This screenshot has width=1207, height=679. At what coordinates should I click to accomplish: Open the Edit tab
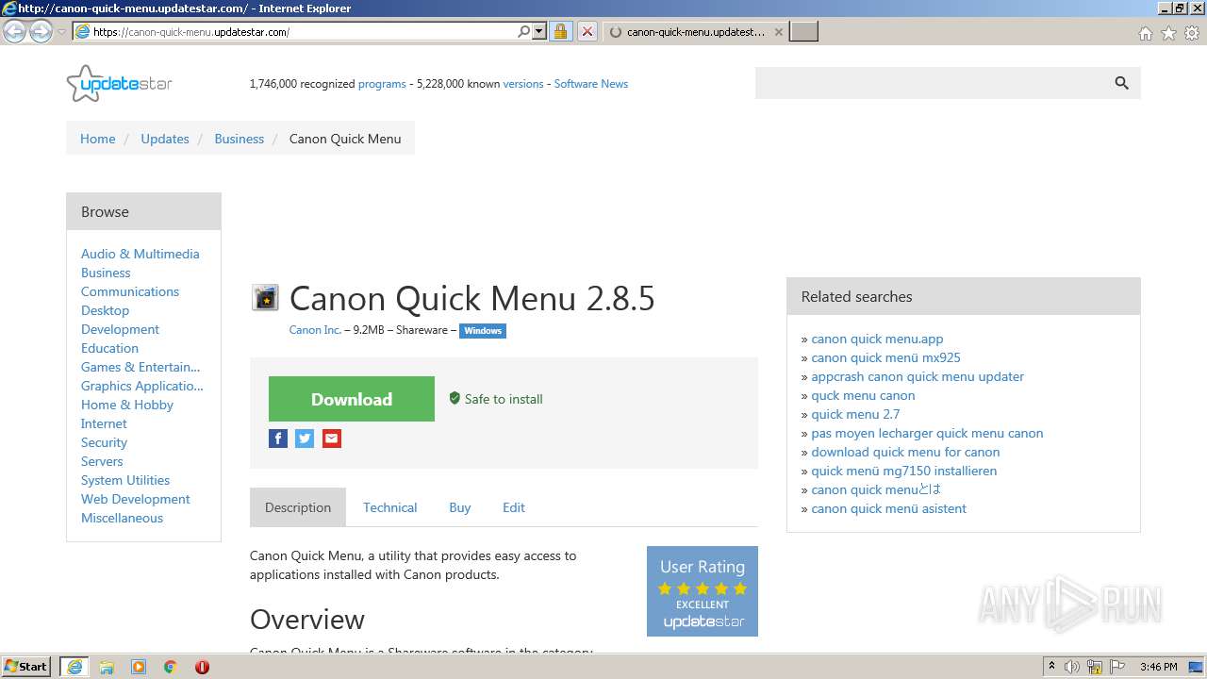coord(514,507)
